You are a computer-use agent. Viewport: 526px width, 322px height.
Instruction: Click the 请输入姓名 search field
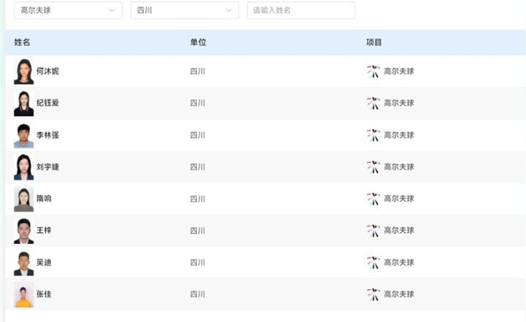click(300, 10)
